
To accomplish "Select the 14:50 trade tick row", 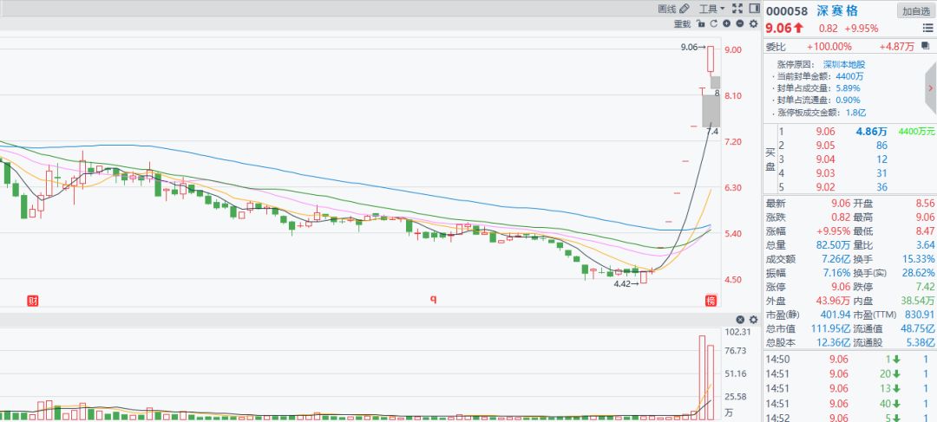I will coord(851,360).
